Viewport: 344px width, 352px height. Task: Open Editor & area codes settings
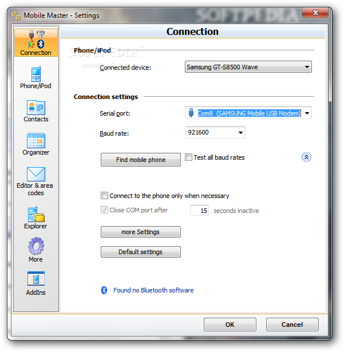click(35, 181)
